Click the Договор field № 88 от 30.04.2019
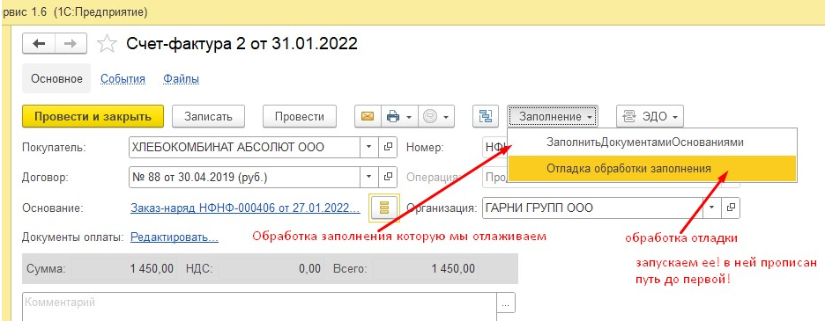This screenshot has height=321, width=825. coord(245,178)
